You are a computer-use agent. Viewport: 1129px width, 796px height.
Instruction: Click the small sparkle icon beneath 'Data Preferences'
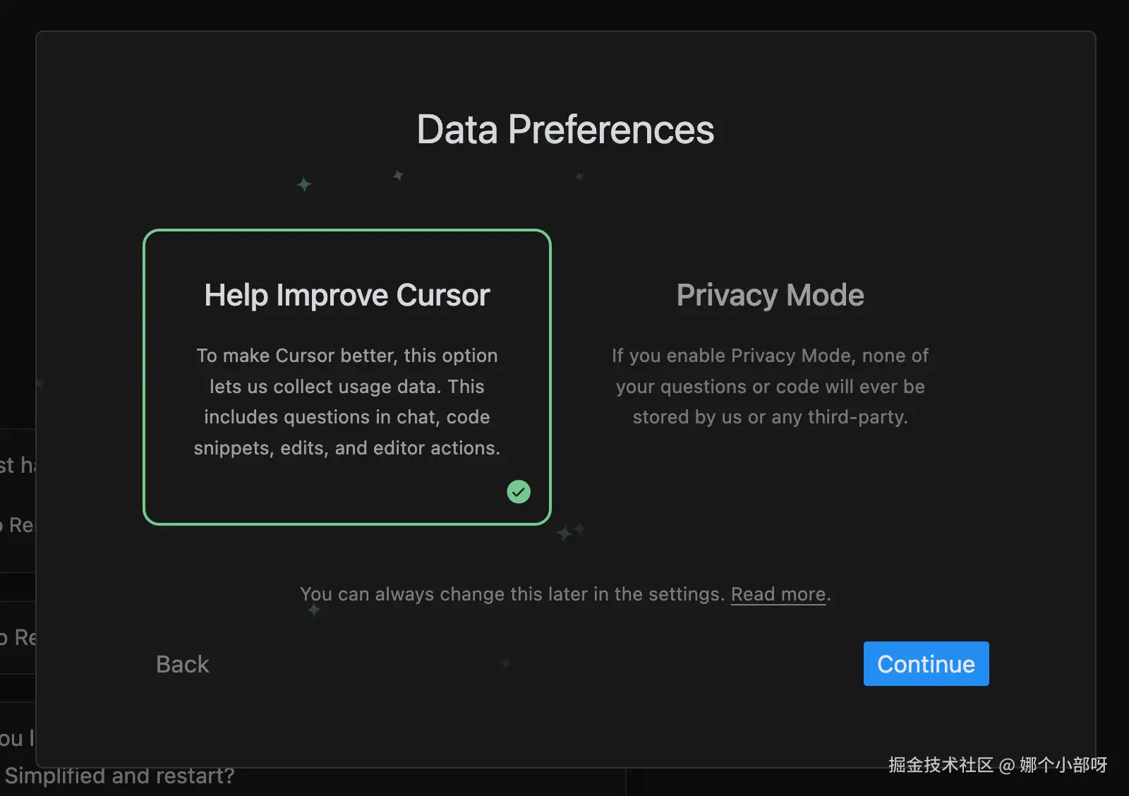pos(398,175)
